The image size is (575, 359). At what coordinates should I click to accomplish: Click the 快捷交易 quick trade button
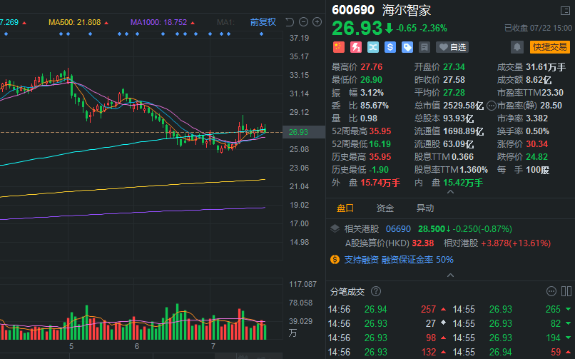click(550, 47)
